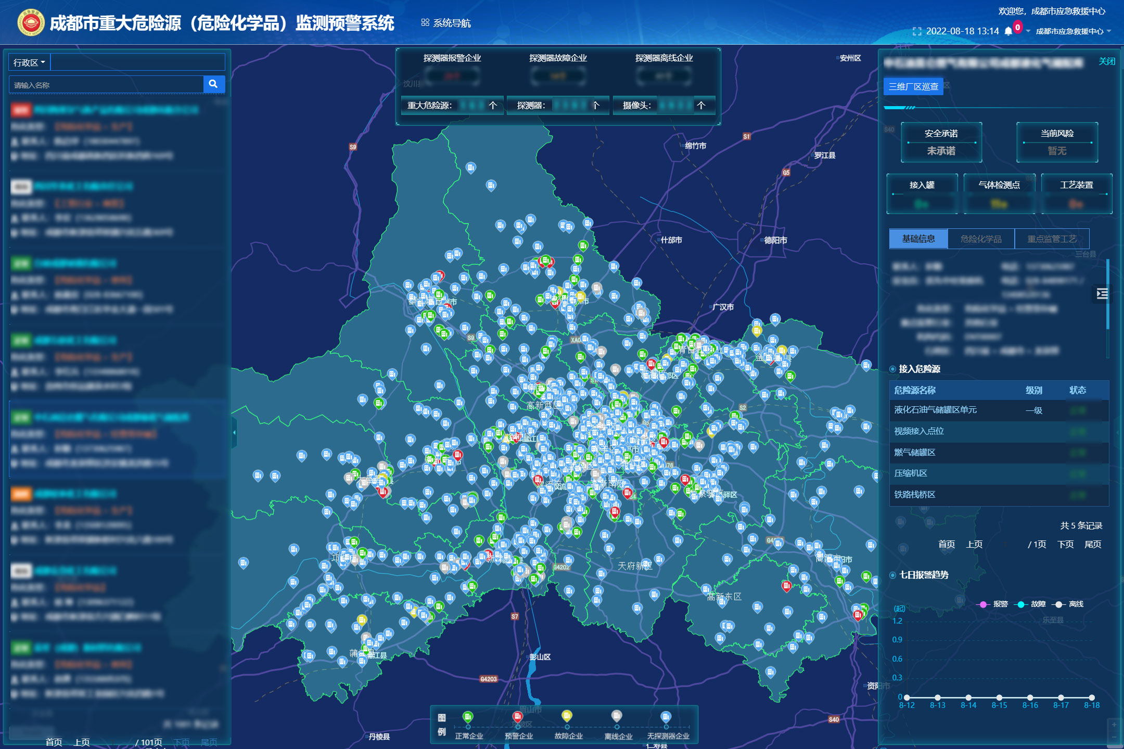Open the 行政区 dropdown
Image resolution: width=1124 pixels, height=749 pixels.
click(29, 61)
